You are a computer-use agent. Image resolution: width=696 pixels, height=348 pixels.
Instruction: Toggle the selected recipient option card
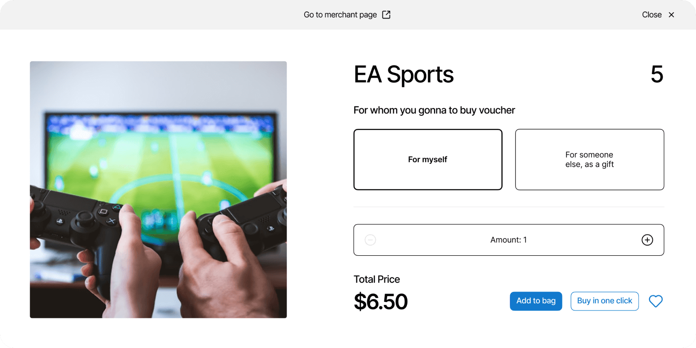[x=428, y=159]
